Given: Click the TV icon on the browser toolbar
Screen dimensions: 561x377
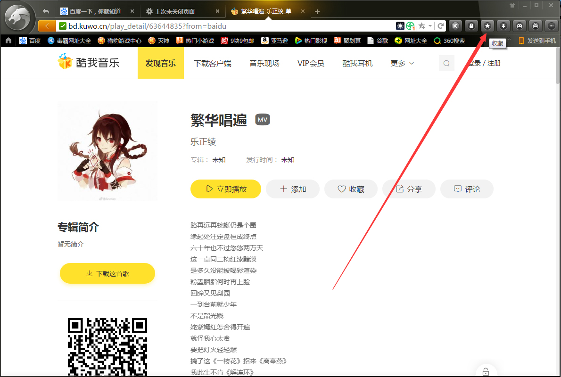Looking at the screenshot, I should 535,26.
